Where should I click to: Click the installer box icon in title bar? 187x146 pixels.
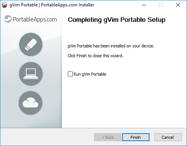click(x=4, y=5)
